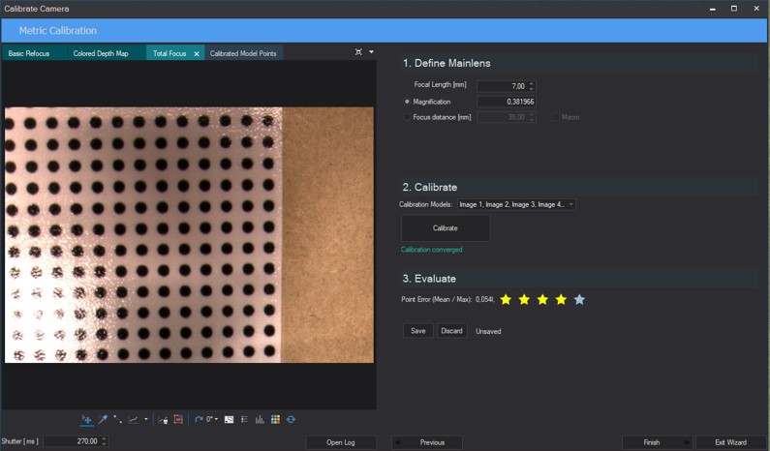Click the overview thumbnail window icon
The image size is (770, 451).
pyautogui.click(x=229, y=420)
